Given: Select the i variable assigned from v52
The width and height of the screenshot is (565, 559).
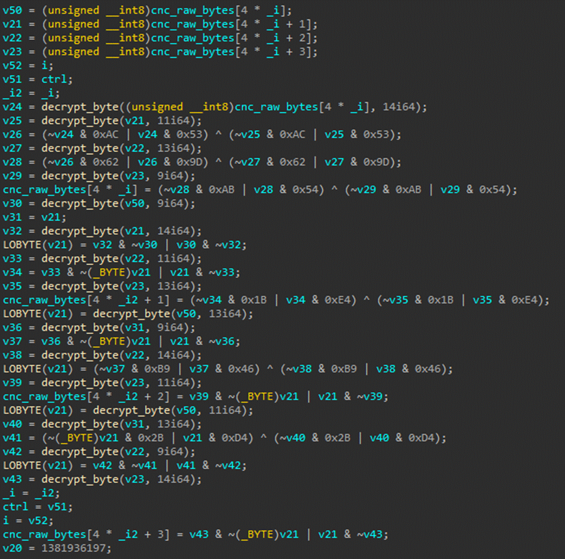Looking at the screenshot, I should point(6,520).
